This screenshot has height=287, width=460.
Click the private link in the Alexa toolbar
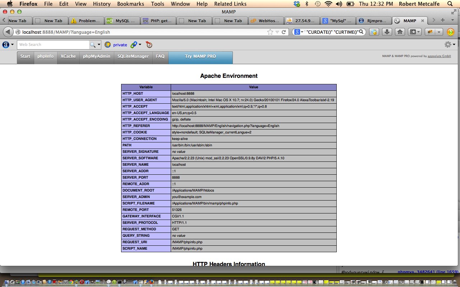tap(120, 45)
